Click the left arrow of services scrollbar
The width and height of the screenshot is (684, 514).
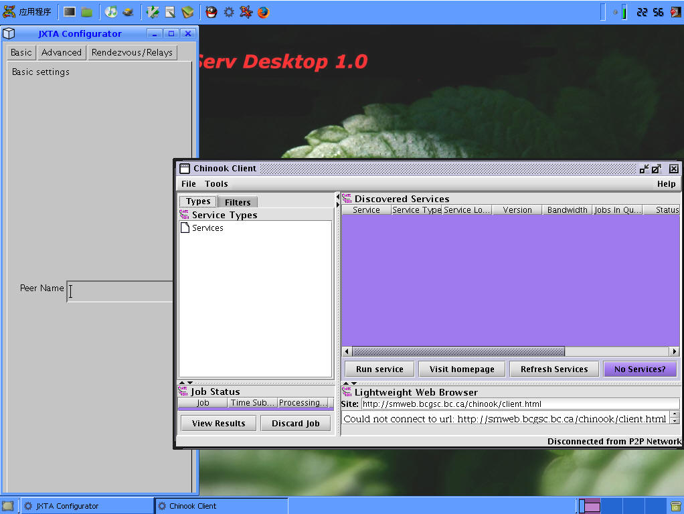pos(347,351)
